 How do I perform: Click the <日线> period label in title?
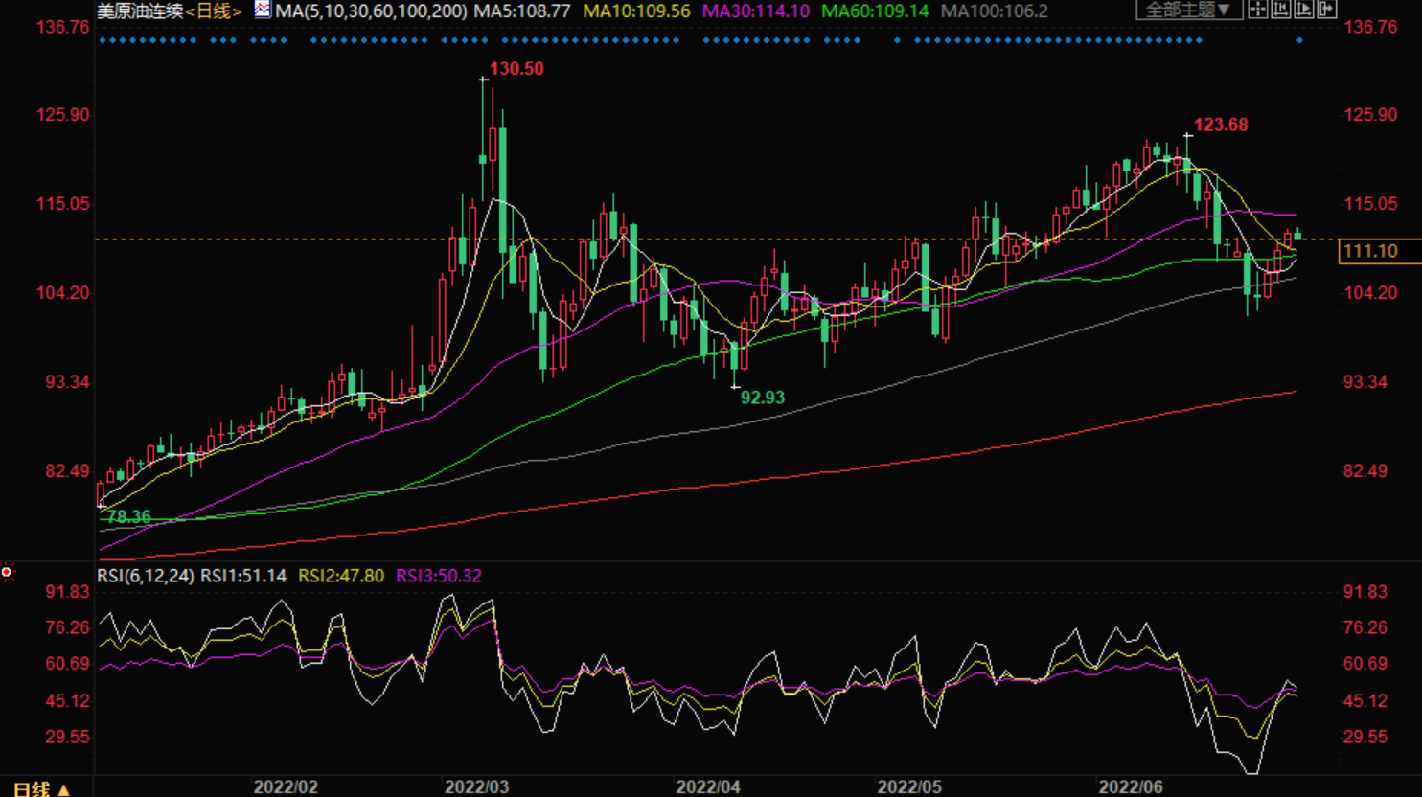(x=213, y=11)
